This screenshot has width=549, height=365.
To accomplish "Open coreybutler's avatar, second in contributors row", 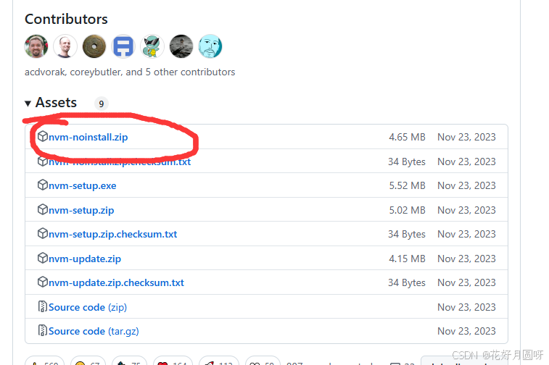I will (x=65, y=46).
